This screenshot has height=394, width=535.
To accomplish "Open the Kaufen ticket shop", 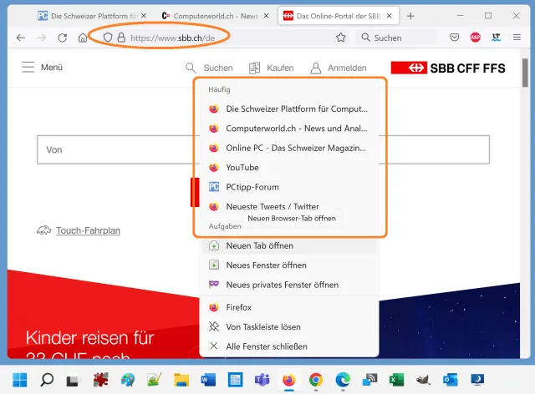I will [271, 68].
